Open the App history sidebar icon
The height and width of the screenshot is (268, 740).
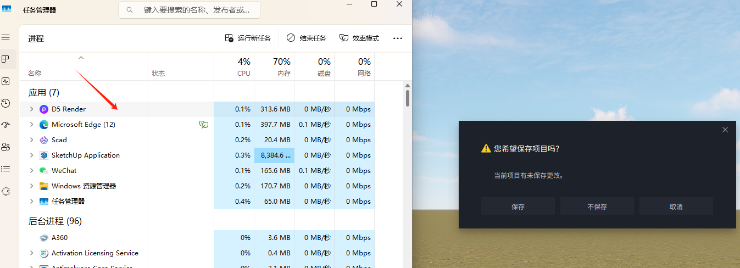tap(6, 103)
